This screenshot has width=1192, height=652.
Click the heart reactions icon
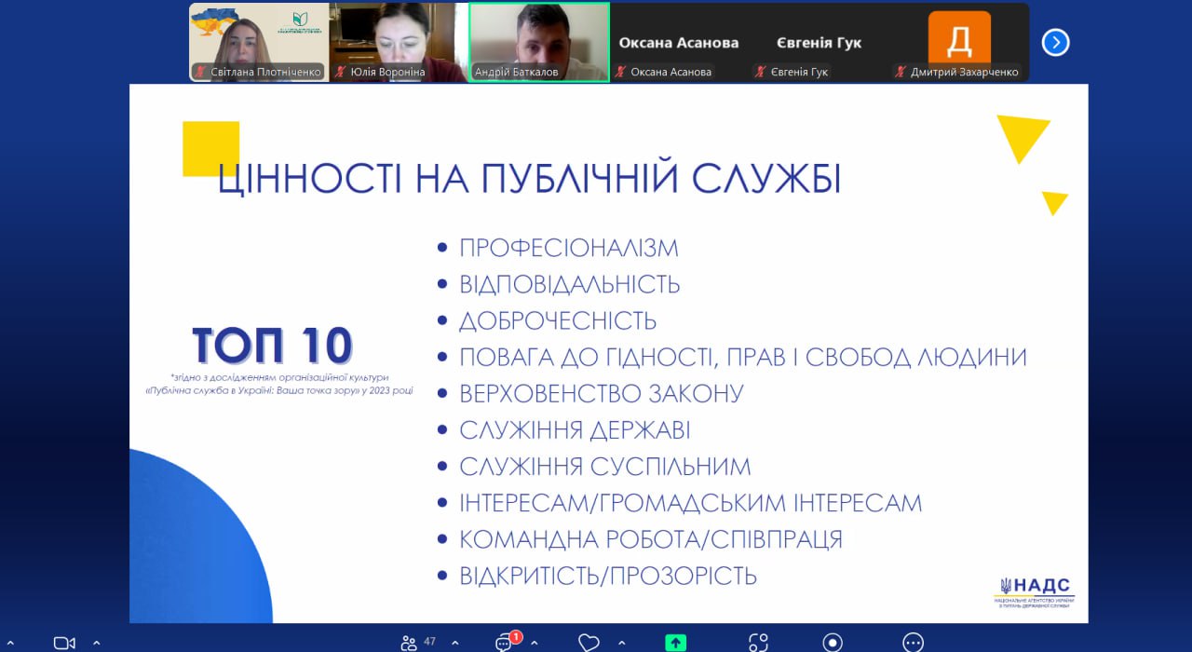click(x=589, y=643)
